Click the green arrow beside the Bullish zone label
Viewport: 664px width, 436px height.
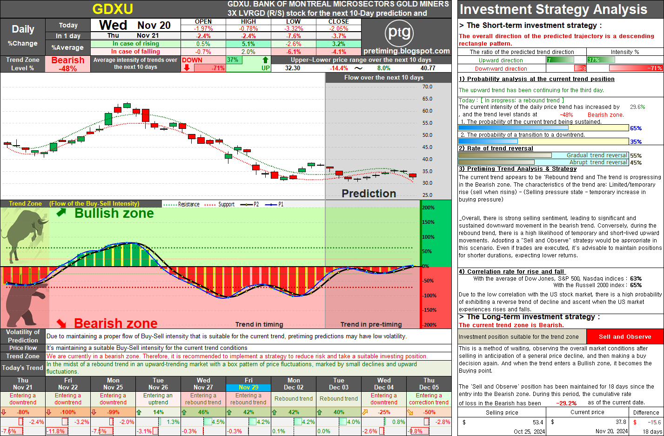(x=61, y=213)
